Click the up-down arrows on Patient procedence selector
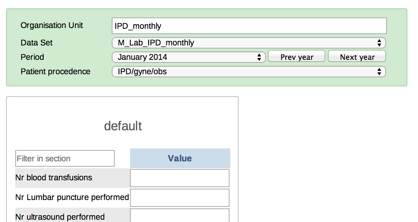 tap(379, 72)
